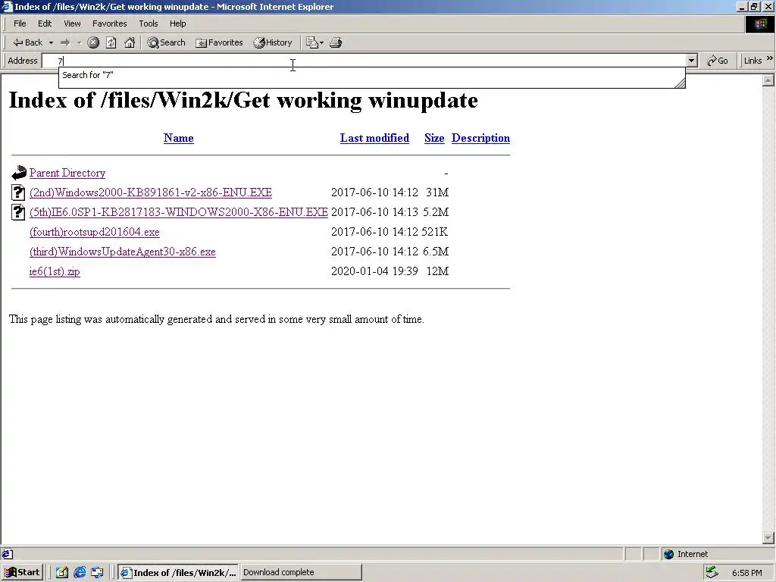Click the status bar page icon
776x582 pixels.
(x=7, y=554)
